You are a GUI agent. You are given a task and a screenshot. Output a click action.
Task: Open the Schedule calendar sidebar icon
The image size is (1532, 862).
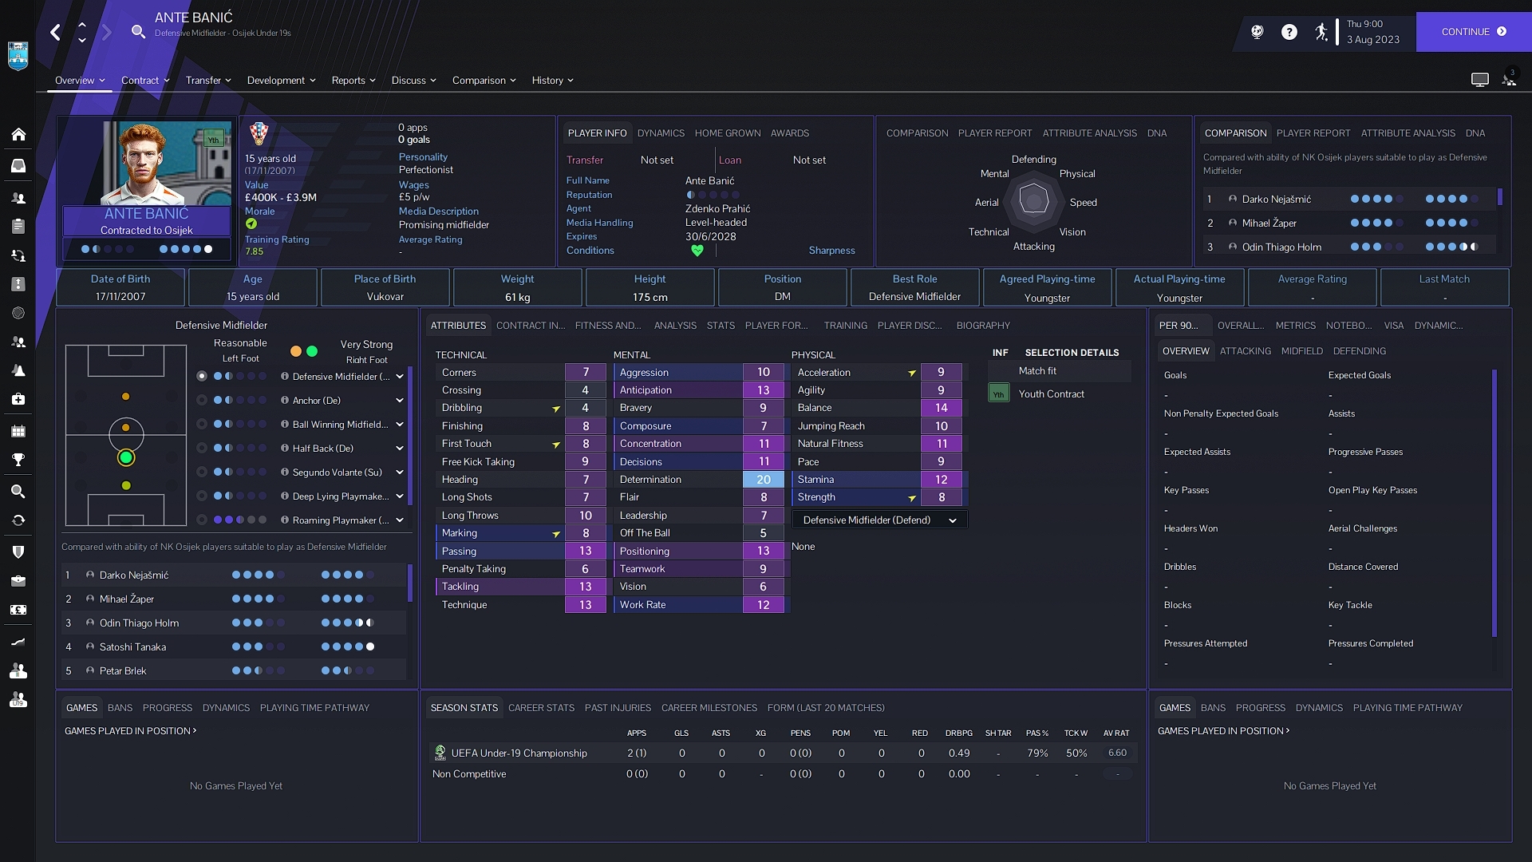18,431
